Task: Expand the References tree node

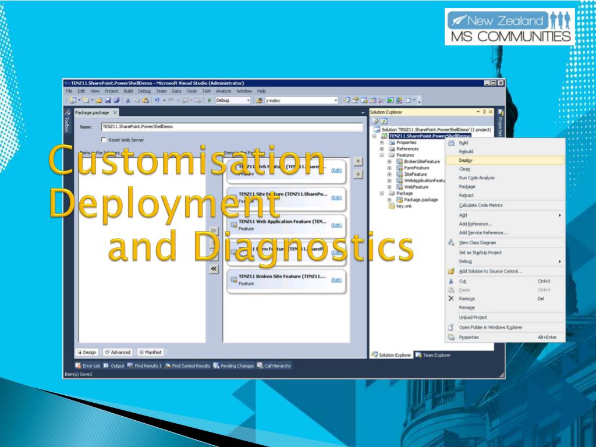Action: pos(382,149)
